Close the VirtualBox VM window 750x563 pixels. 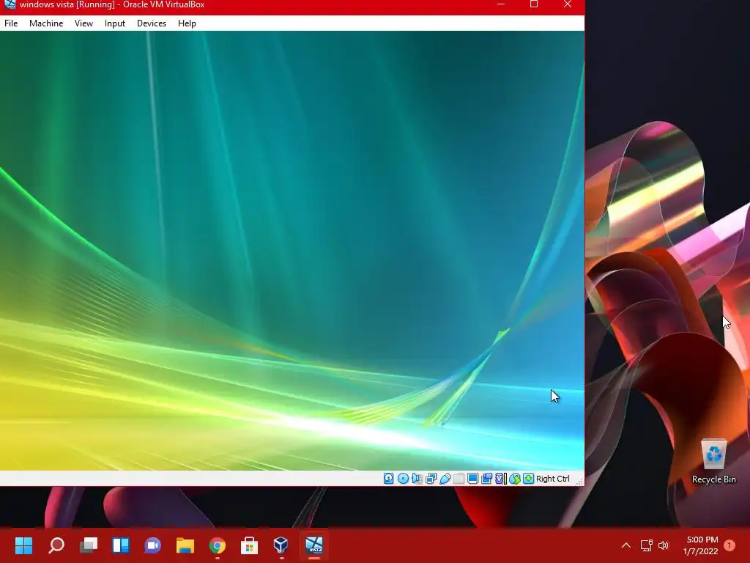568,4
